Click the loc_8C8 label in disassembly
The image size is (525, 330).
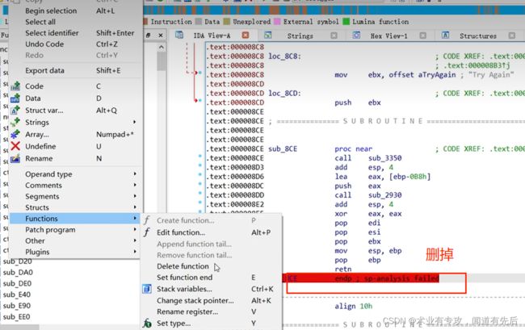pyautogui.click(x=284, y=56)
